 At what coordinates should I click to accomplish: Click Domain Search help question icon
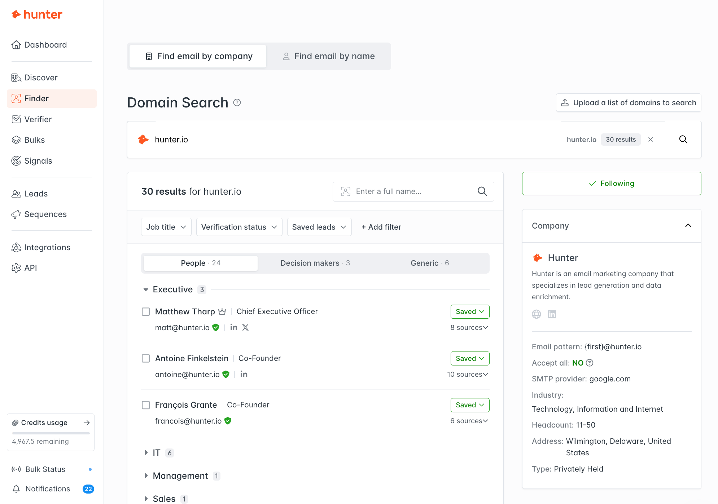237,103
